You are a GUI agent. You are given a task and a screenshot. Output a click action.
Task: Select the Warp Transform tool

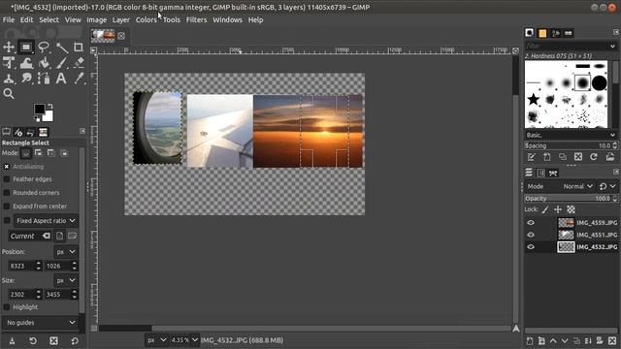coord(26,62)
